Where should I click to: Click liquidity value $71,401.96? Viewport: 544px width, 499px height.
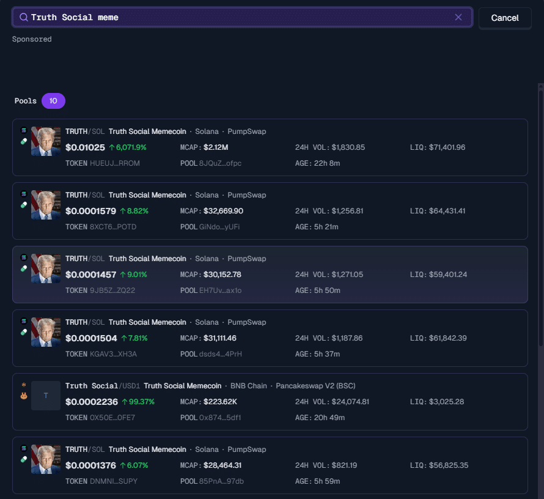[447, 147]
